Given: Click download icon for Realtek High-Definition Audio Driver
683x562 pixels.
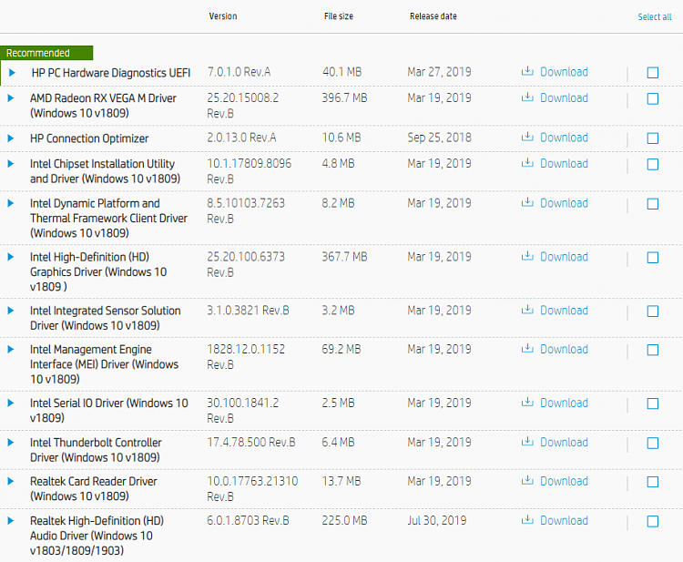Looking at the screenshot, I should click(x=527, y=521).
